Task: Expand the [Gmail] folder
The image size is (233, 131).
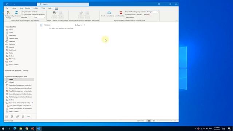Action: [x=5, y=82]
